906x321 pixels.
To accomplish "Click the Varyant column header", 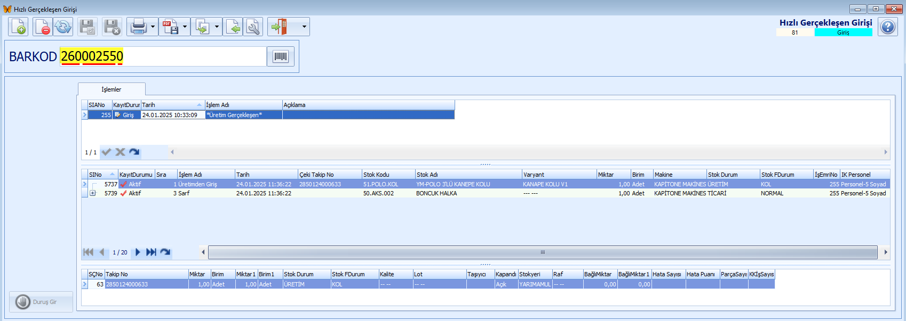I will pos(559,175).
